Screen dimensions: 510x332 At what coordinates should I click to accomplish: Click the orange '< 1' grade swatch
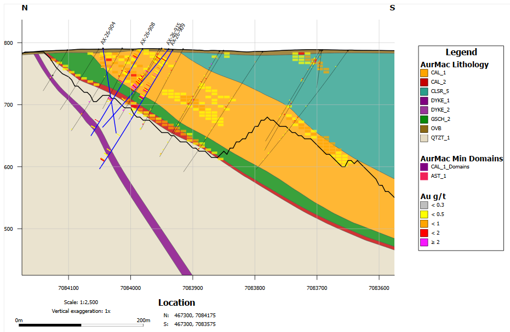tap(424, 224)
